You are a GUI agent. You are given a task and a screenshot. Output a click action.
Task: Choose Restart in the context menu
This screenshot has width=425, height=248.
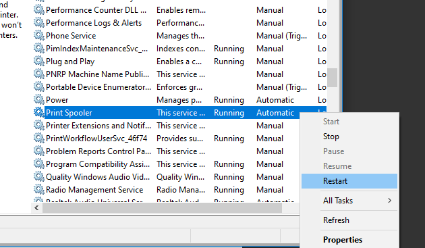click(x=349, y=181)
